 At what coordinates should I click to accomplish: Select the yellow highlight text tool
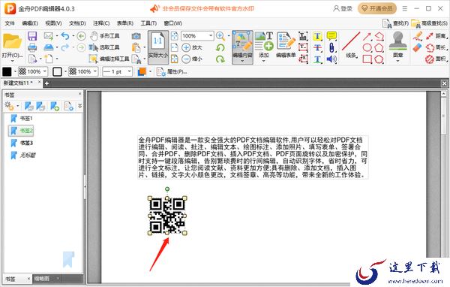[317, 36]
